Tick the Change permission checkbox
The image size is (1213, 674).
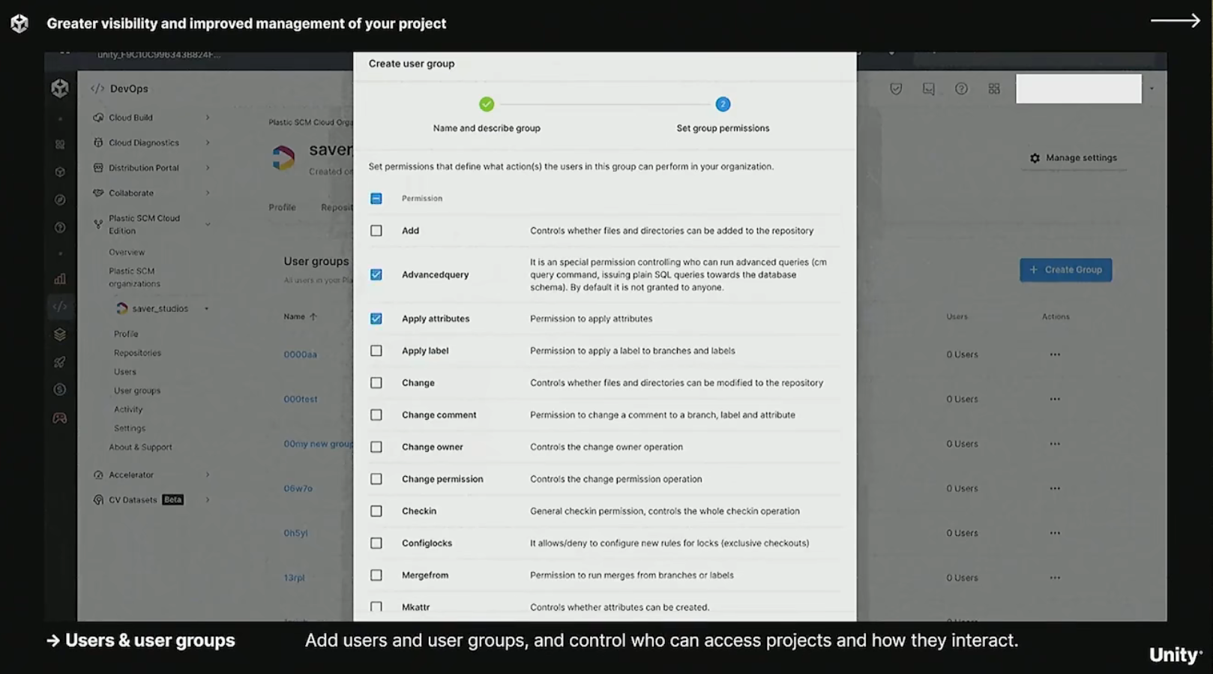(x=376, y=479)
